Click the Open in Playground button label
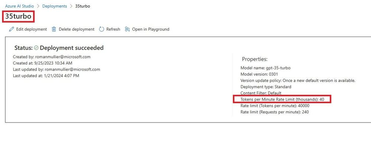This screenshot has height=141, width=371. tap(151, 29)
